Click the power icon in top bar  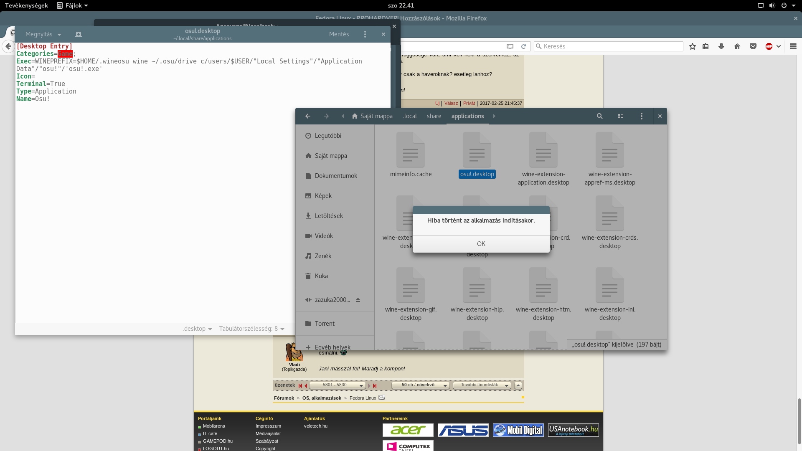784,5
